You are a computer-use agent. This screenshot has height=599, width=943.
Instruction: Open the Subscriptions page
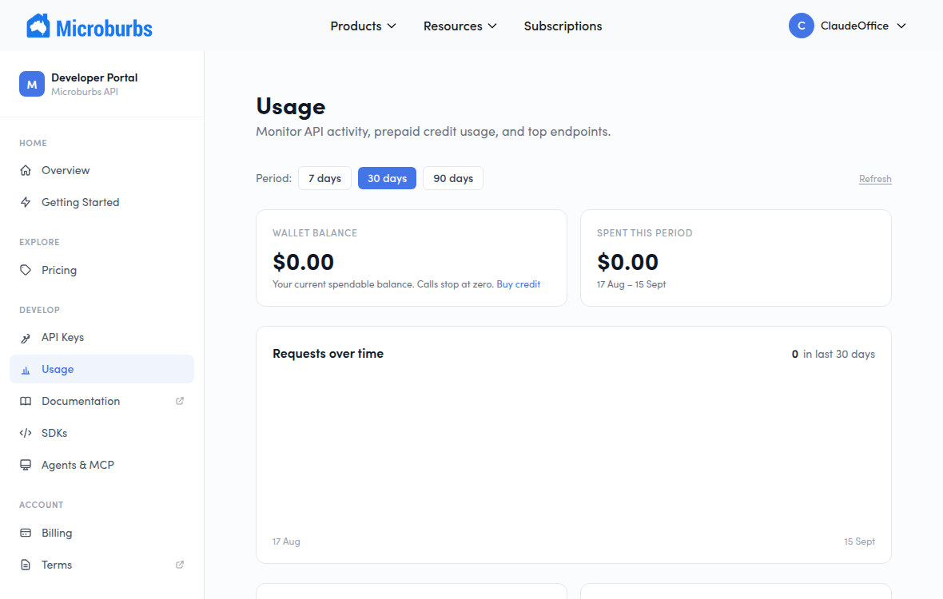click(x=563, y=26)
